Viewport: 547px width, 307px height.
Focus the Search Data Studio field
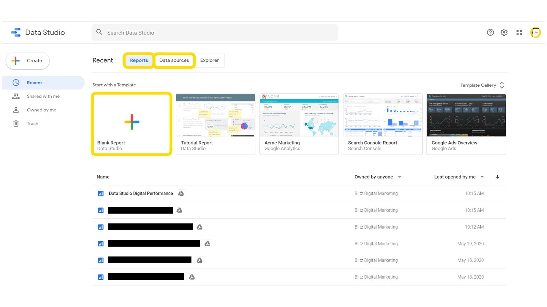click(215, 32)
